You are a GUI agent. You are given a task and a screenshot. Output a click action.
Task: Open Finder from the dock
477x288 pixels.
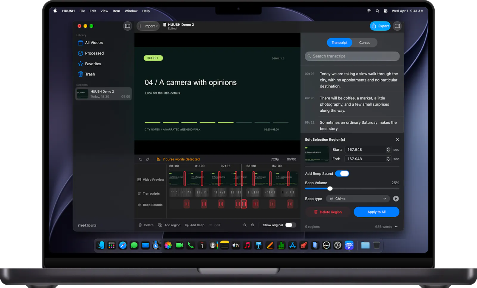click(101, 245)
